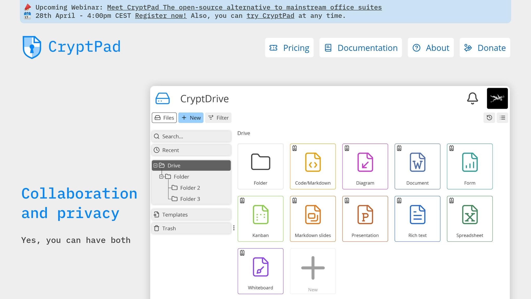The image size is (531, 299).
Task: Open the Code/Markdown document template
Action: point(313,166)
